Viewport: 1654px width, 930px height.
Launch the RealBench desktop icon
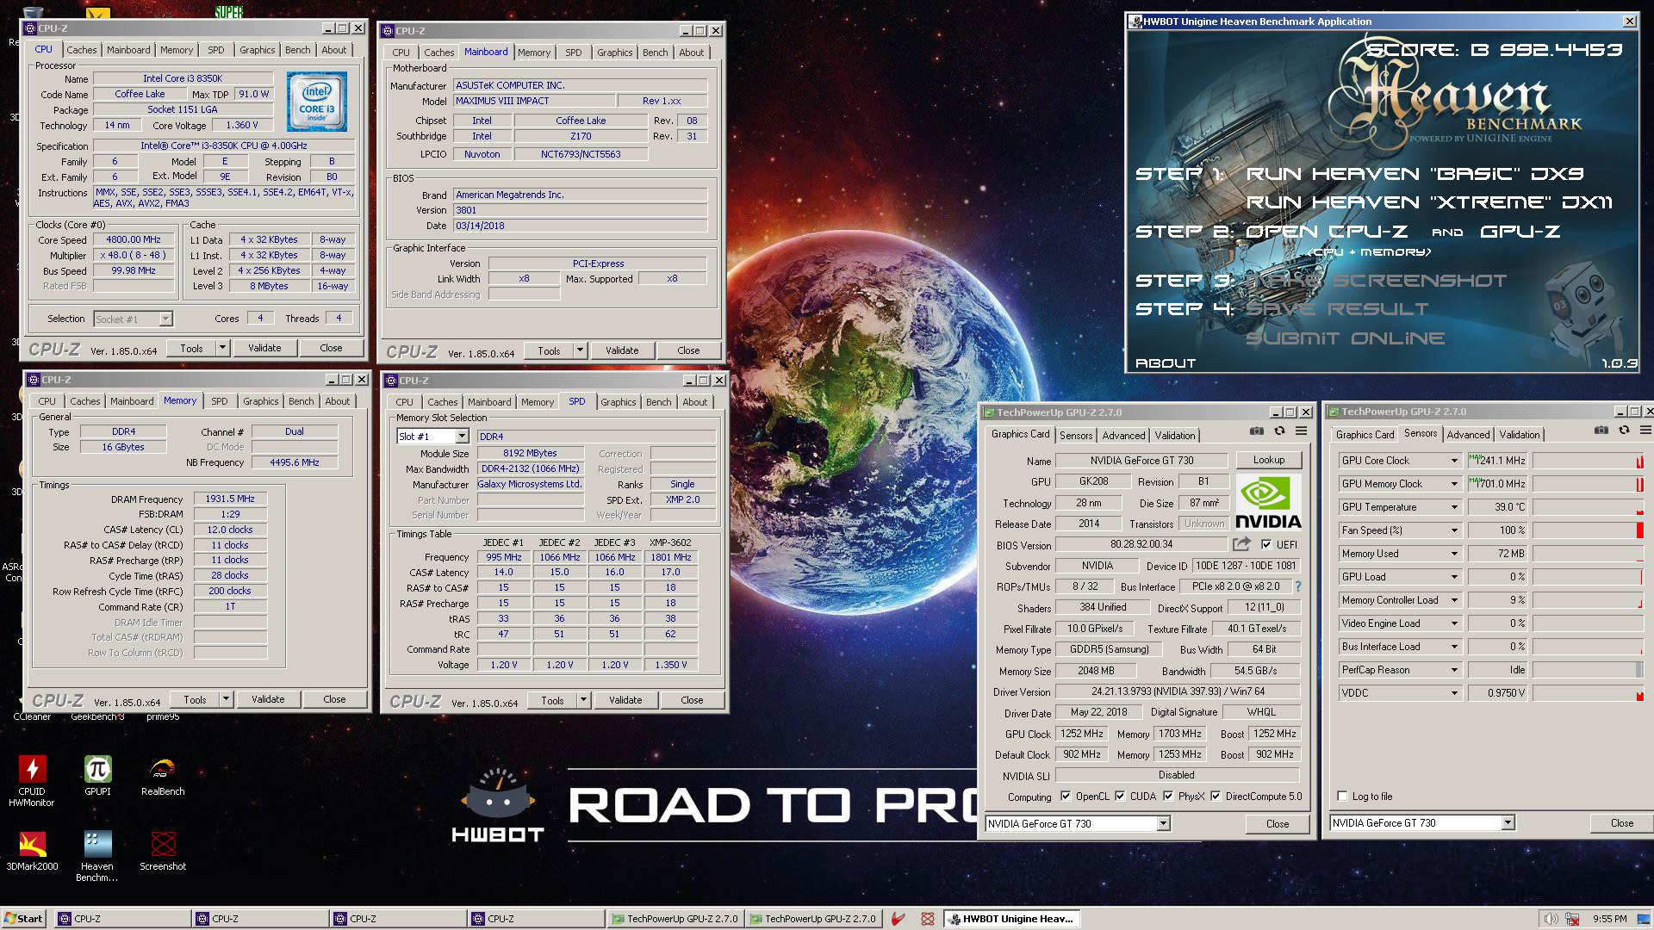(163, 775)
